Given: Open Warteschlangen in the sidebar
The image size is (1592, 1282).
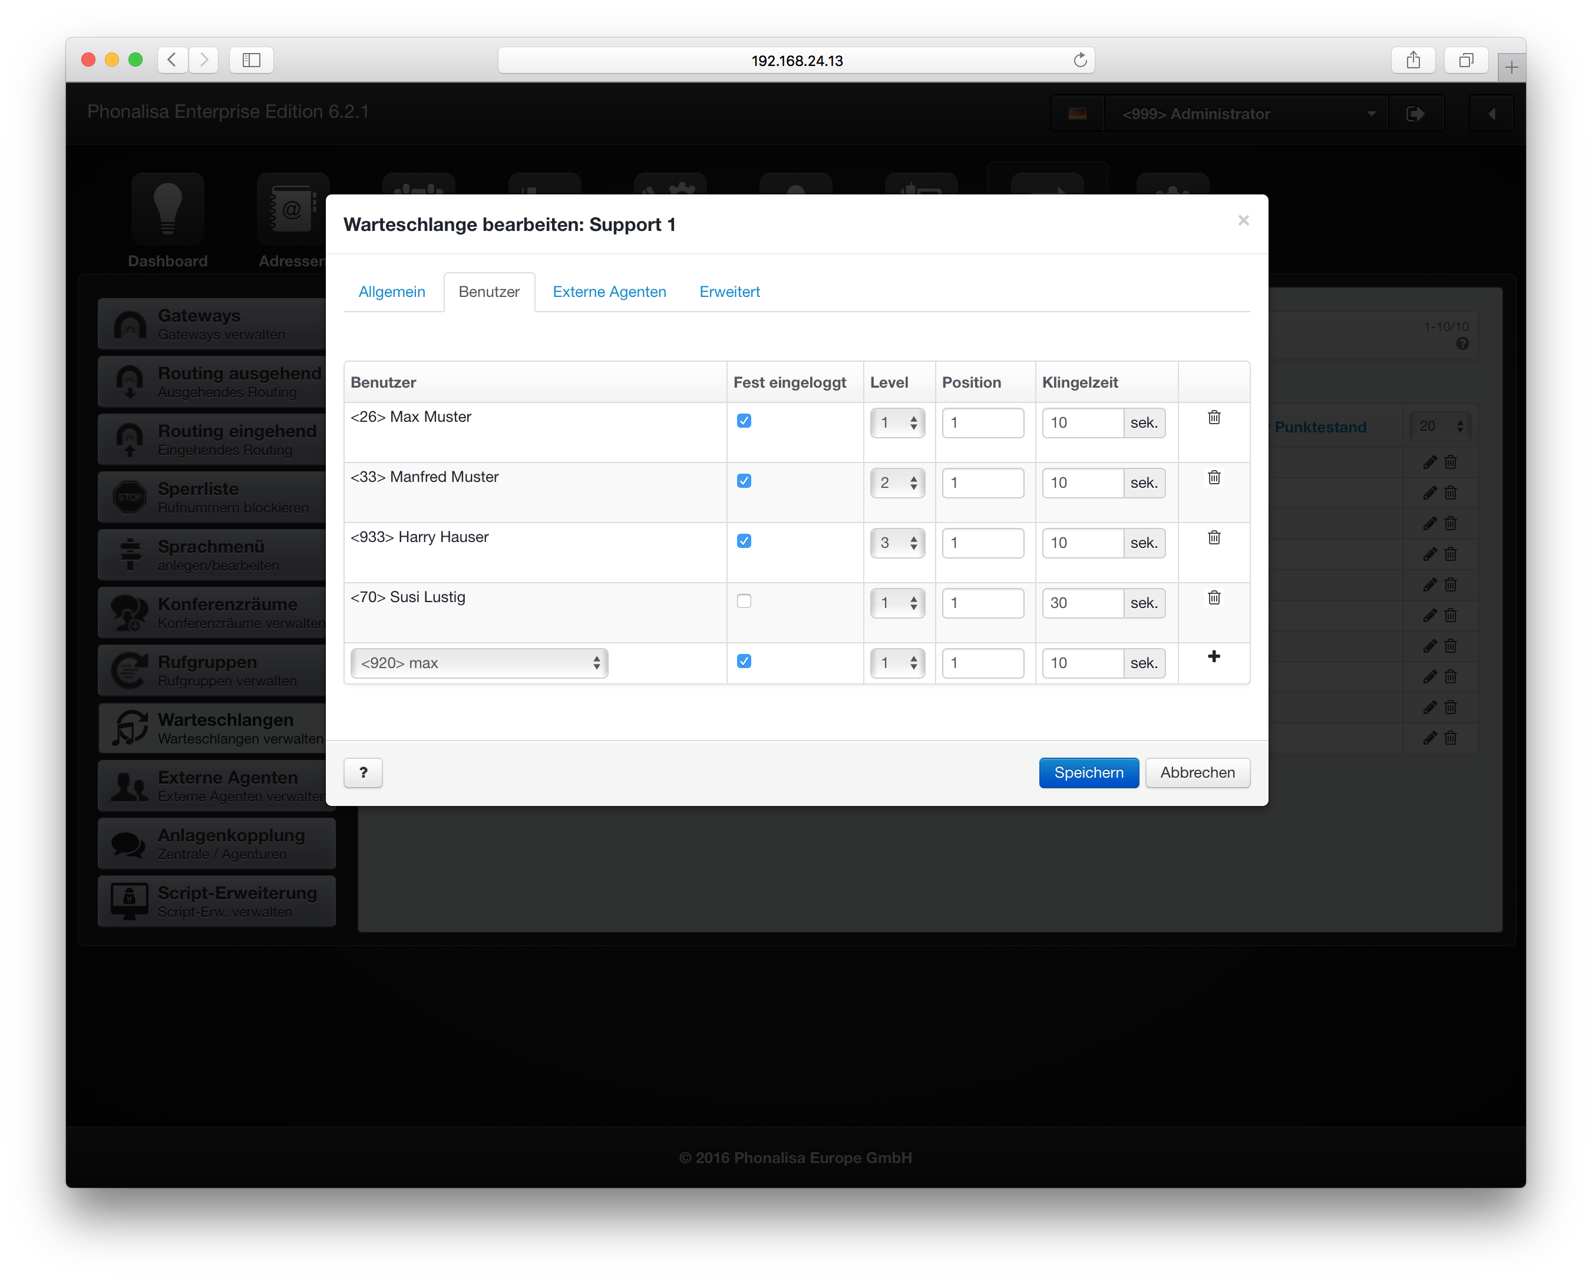Looking at the screenshot, I should [213, 728].
